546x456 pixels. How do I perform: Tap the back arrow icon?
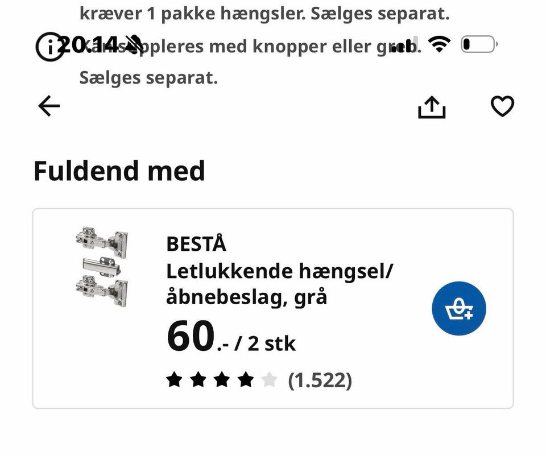click(49, 106)
